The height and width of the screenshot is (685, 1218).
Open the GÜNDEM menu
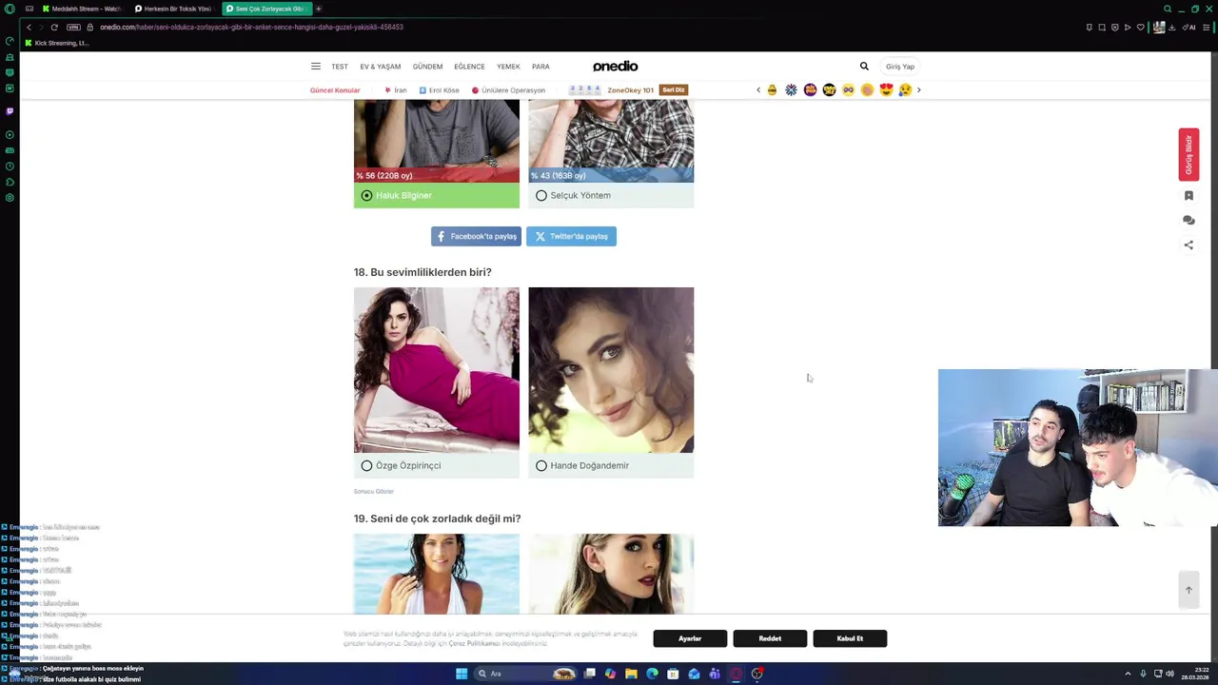point(427,67)
